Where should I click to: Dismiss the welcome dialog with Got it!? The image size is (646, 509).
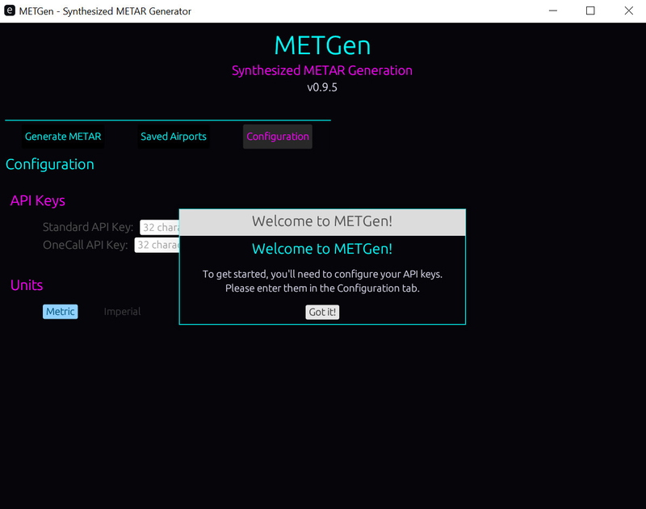[x=321, y=312]
